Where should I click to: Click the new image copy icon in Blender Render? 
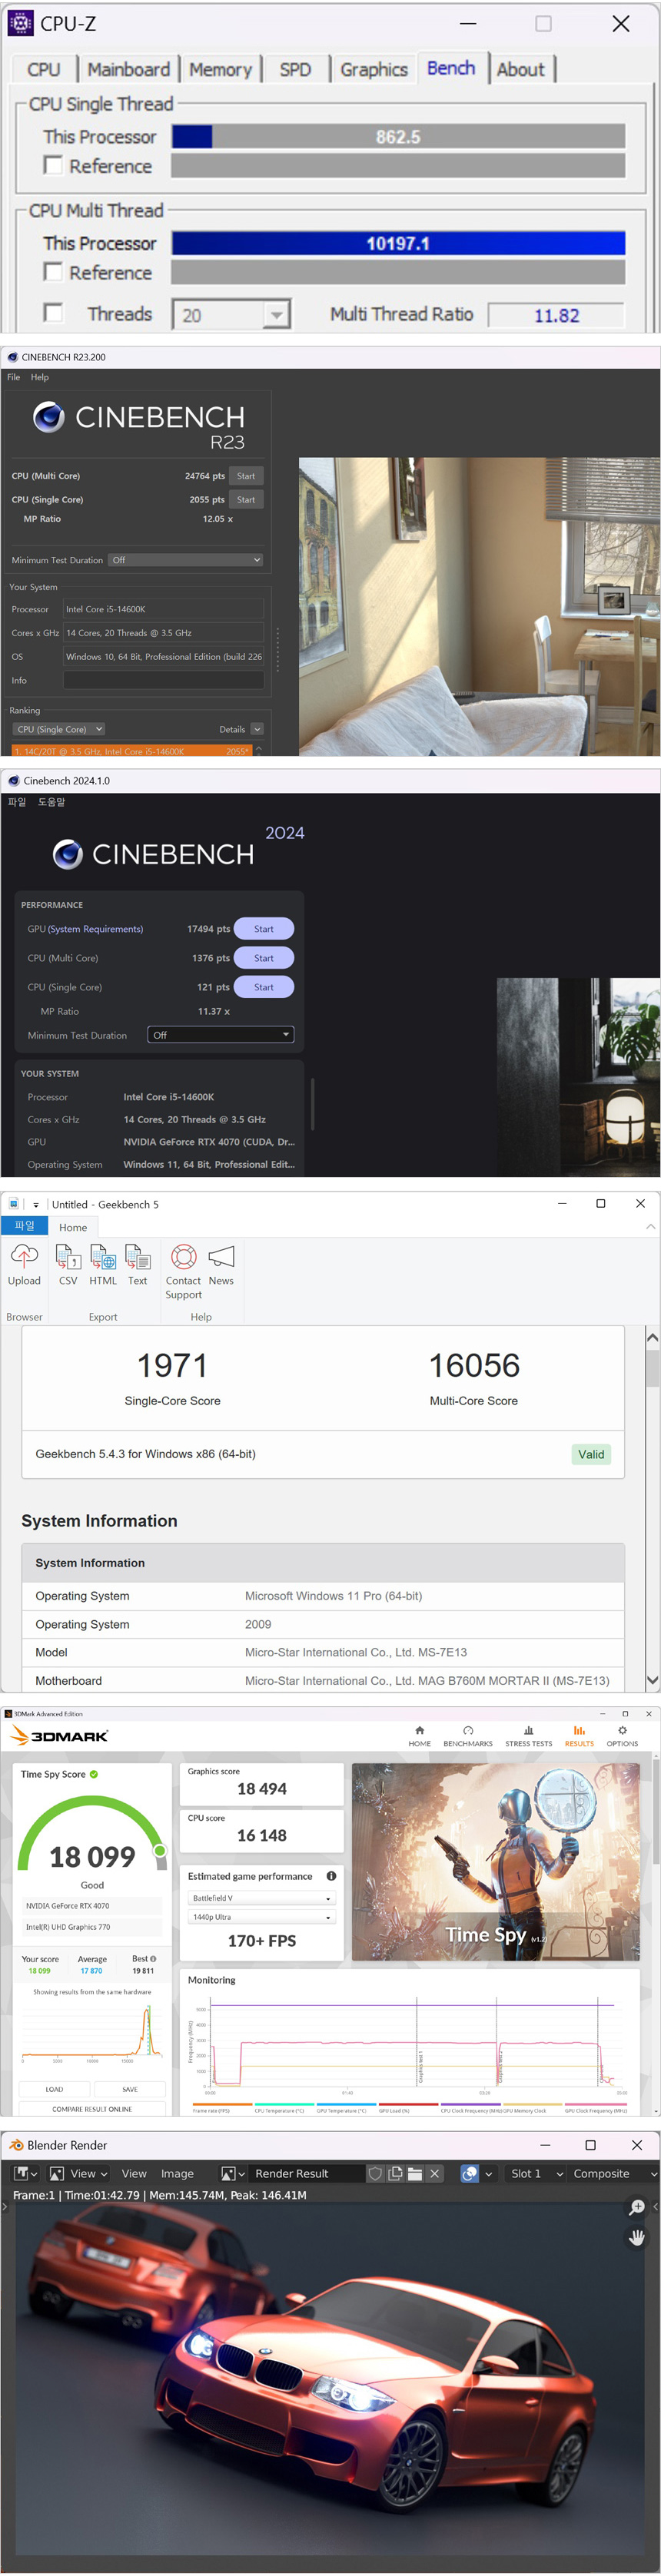(395, 2173)
